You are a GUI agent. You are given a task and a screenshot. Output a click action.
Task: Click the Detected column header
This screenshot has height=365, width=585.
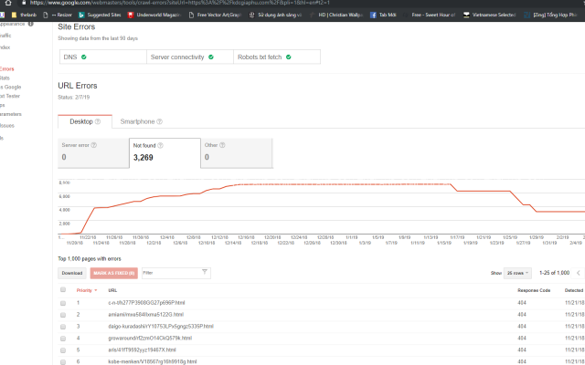coord(574,290)
